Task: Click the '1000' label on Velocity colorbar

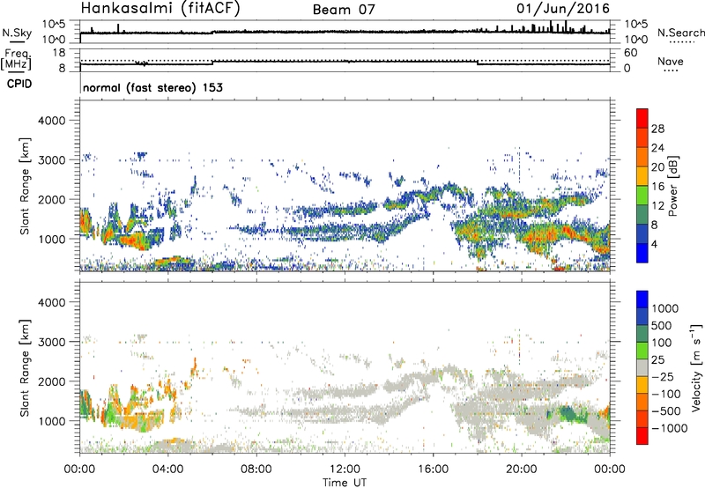Action: tap(665, 308)
